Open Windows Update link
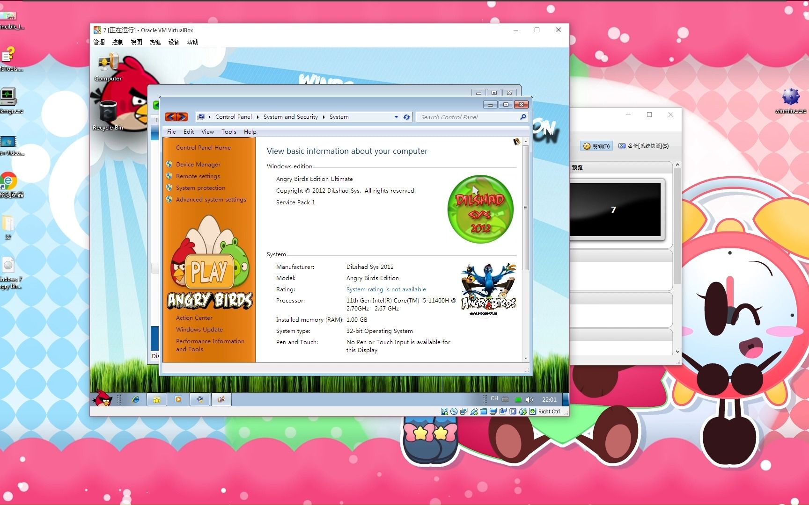Screen dimensions: 809x505 (199, 330)
